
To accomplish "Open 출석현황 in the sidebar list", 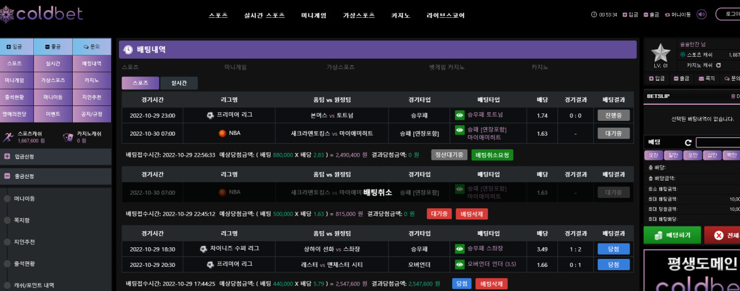I will point(25,263).
